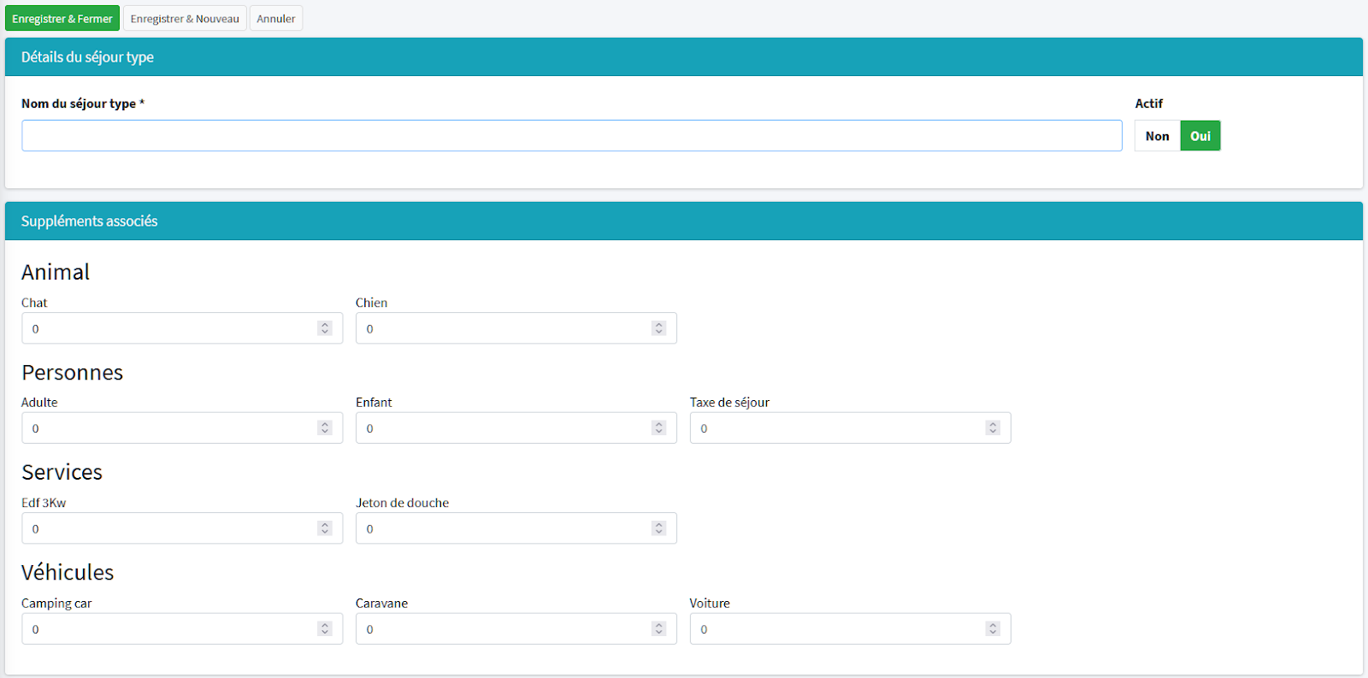Cancel with the 'Annuler' button

tap(275, 19)
